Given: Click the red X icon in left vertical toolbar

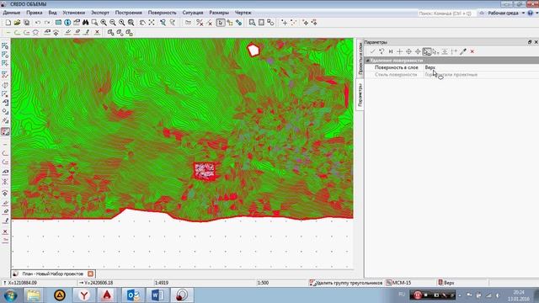Looking at the screenshot, I should pyautogui.click(x=5, y=231).
